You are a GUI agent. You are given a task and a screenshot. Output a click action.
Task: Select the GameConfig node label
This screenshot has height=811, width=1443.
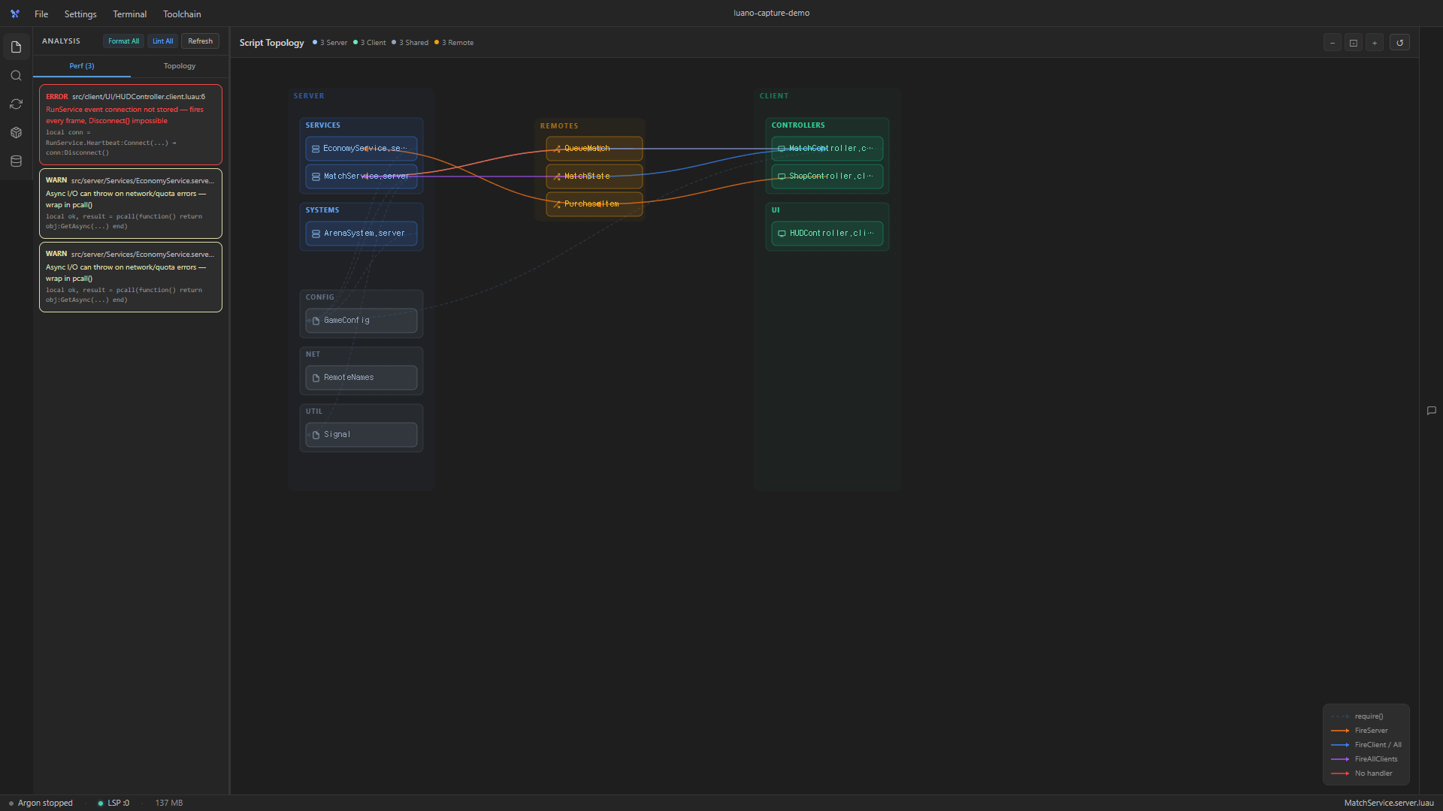pyautogui.click(x=346, y=321)
